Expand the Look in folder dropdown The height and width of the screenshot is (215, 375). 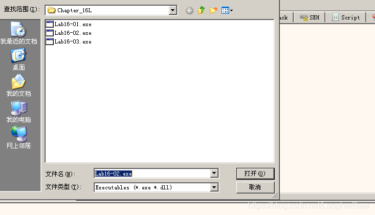click(173, 10)
